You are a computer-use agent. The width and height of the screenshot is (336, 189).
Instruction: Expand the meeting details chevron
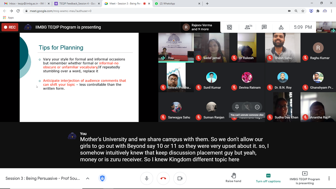(x=88, y=179)
